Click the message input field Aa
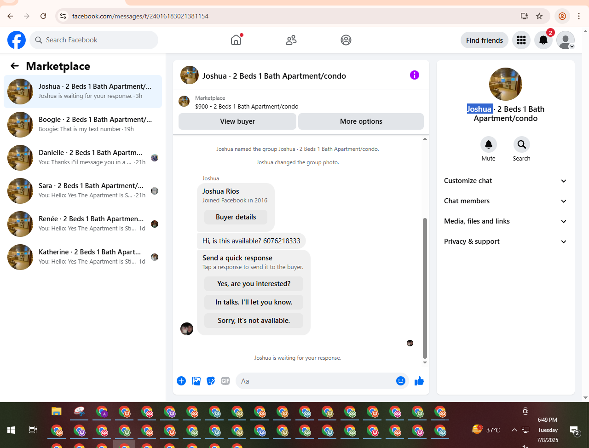589x448 pixels. point(315,381)
